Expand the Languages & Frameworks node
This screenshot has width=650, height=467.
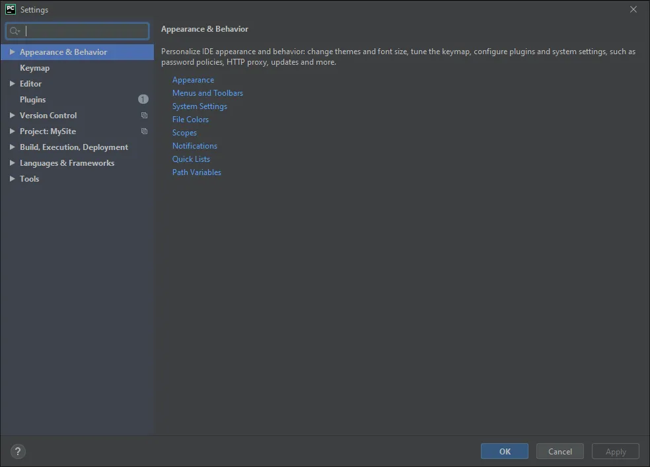click(x=12, y=163)
